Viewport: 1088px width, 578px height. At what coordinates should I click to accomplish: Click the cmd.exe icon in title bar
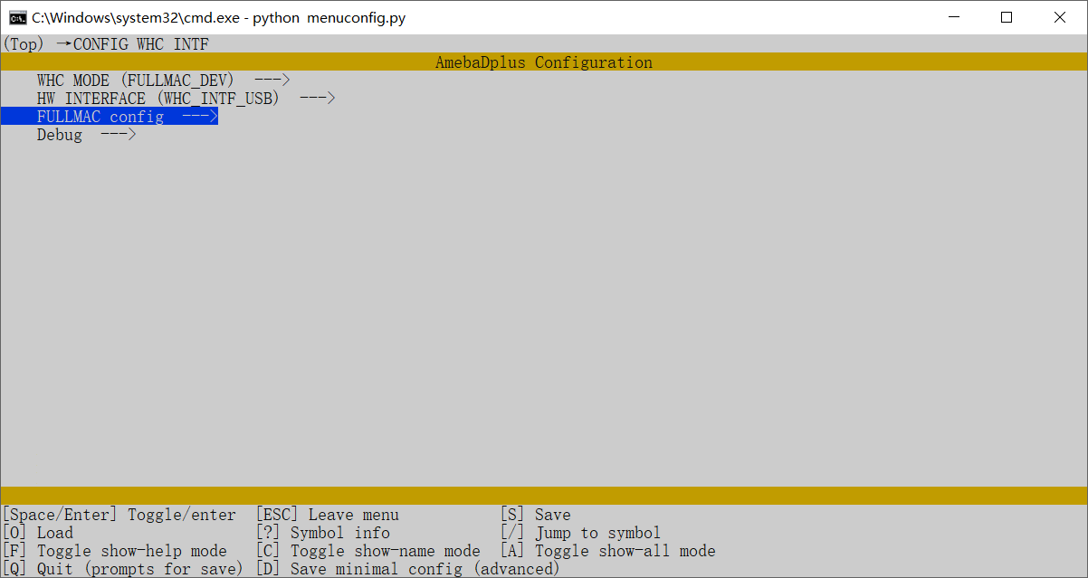(x=17, y=17)
